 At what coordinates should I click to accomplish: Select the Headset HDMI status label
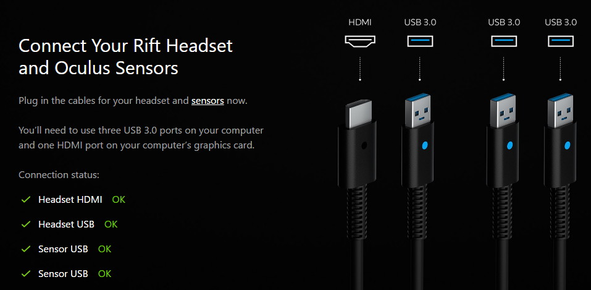click(x=70, y=200)
